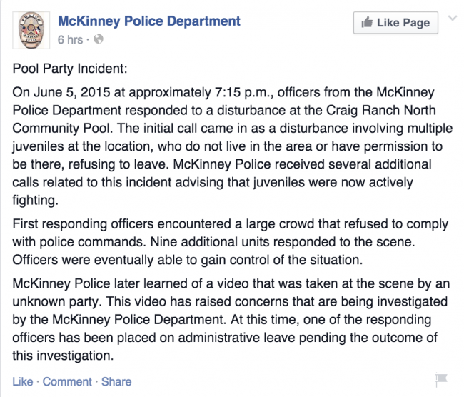Click the Like Page button label

pos(403,23)
